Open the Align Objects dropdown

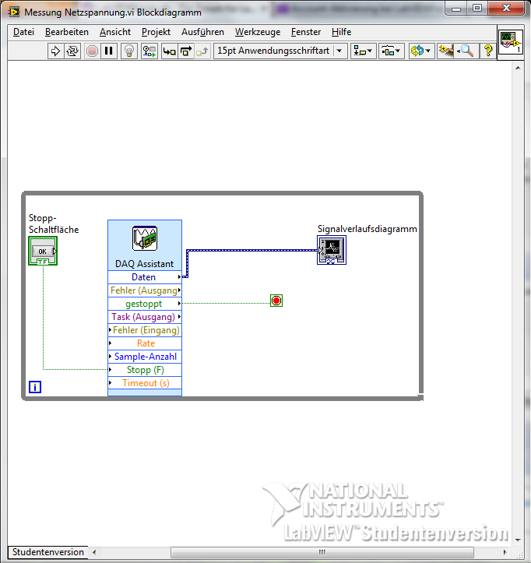tap(363, 51)
